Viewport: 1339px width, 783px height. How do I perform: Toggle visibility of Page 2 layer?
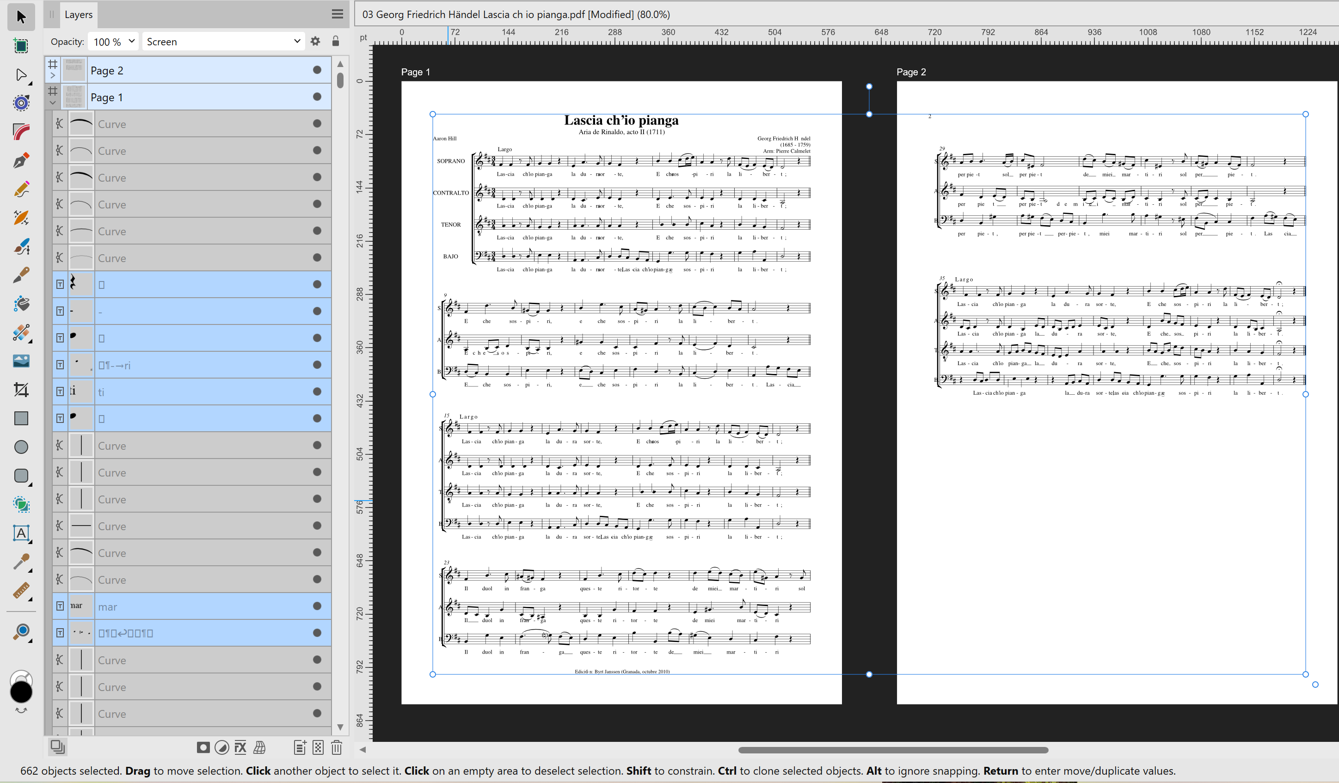[317, 70]
